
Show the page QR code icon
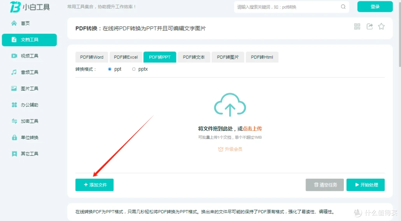[x=357, y=26]
